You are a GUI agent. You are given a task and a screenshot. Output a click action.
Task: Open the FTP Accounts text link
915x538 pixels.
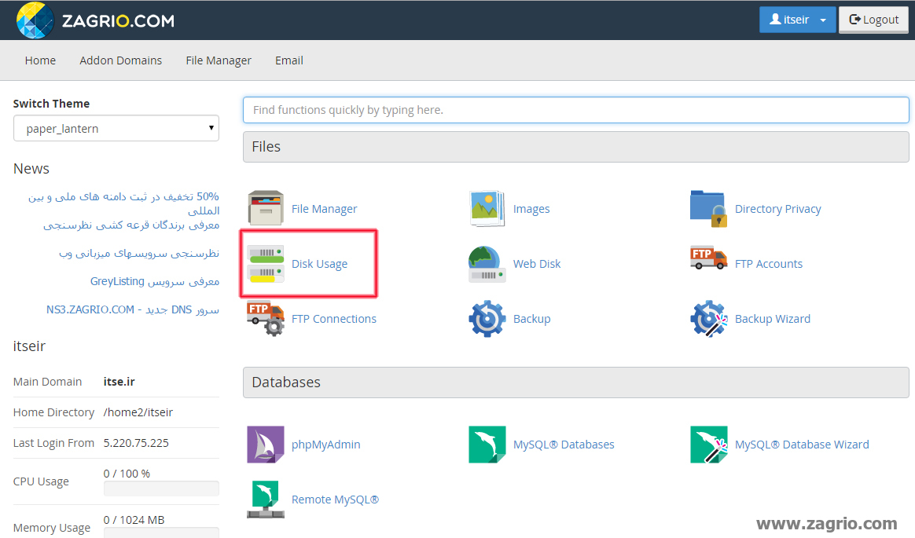(769, 263)
